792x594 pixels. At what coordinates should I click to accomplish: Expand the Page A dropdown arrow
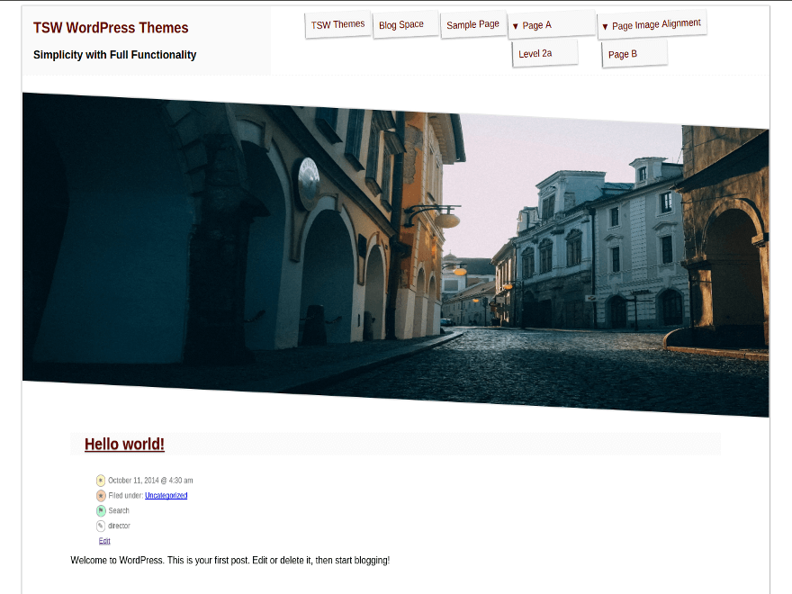[515, 26]
